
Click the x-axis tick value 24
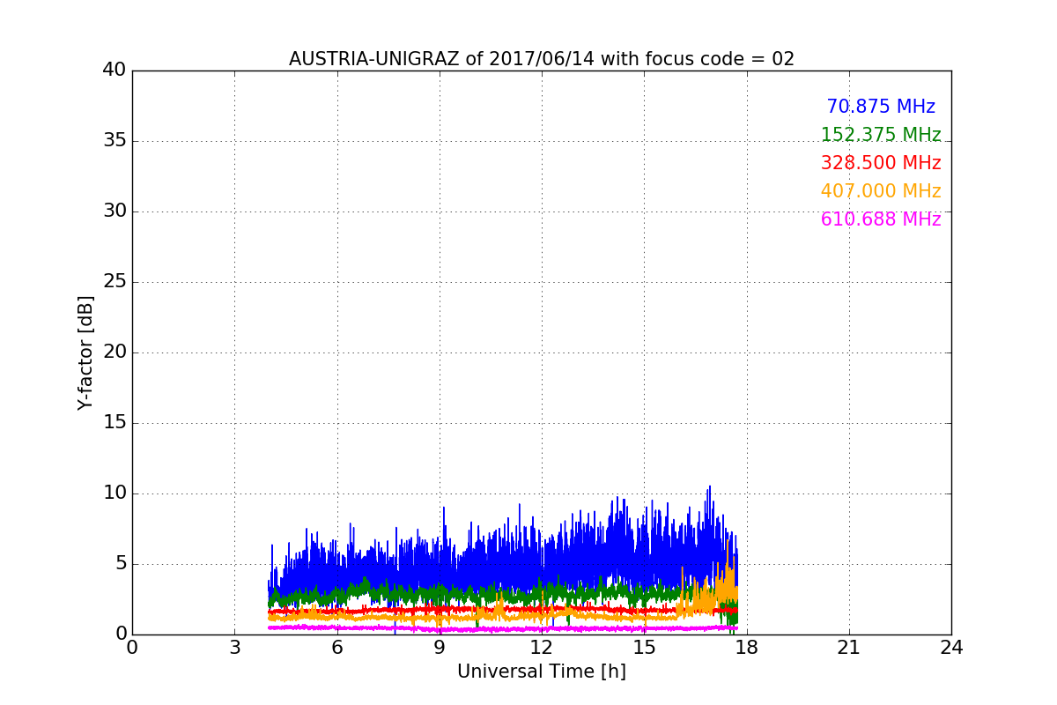tap(951, 648)
